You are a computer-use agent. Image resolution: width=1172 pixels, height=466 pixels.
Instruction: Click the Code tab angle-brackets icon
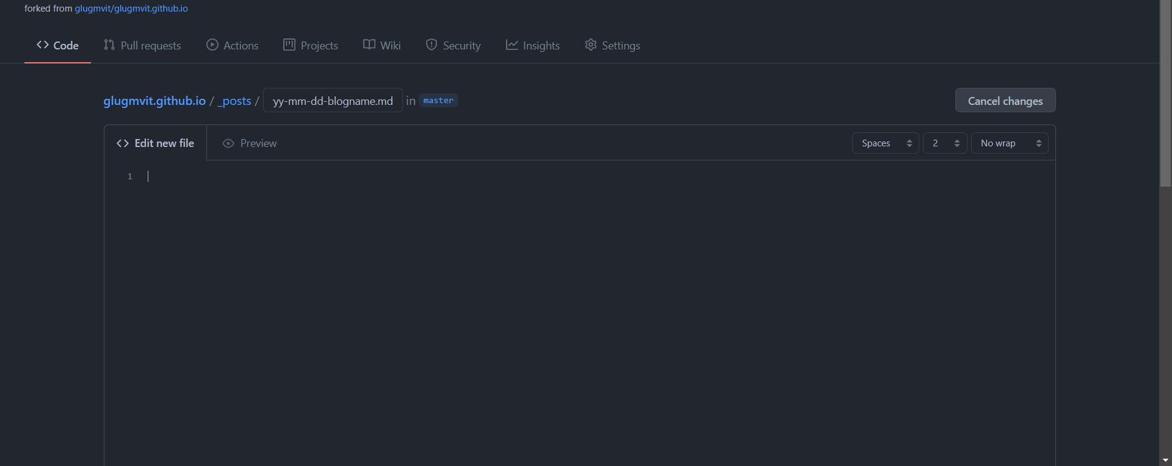(43, 45)
